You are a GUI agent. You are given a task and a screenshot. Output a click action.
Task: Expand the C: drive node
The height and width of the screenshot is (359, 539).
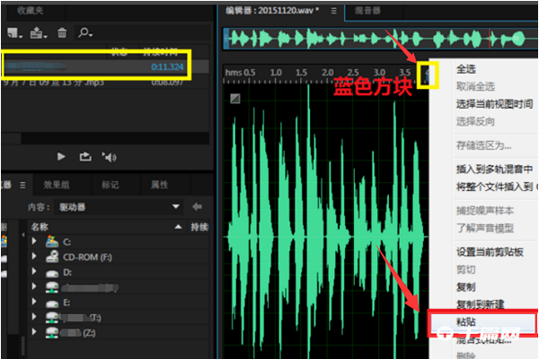click(34, 241)
